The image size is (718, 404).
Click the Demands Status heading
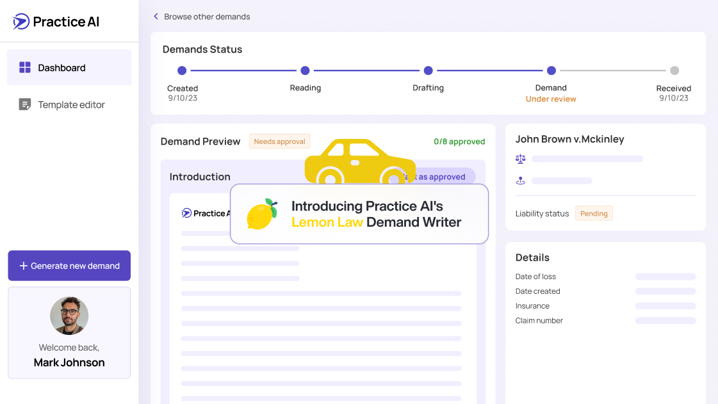click(202, 49)
